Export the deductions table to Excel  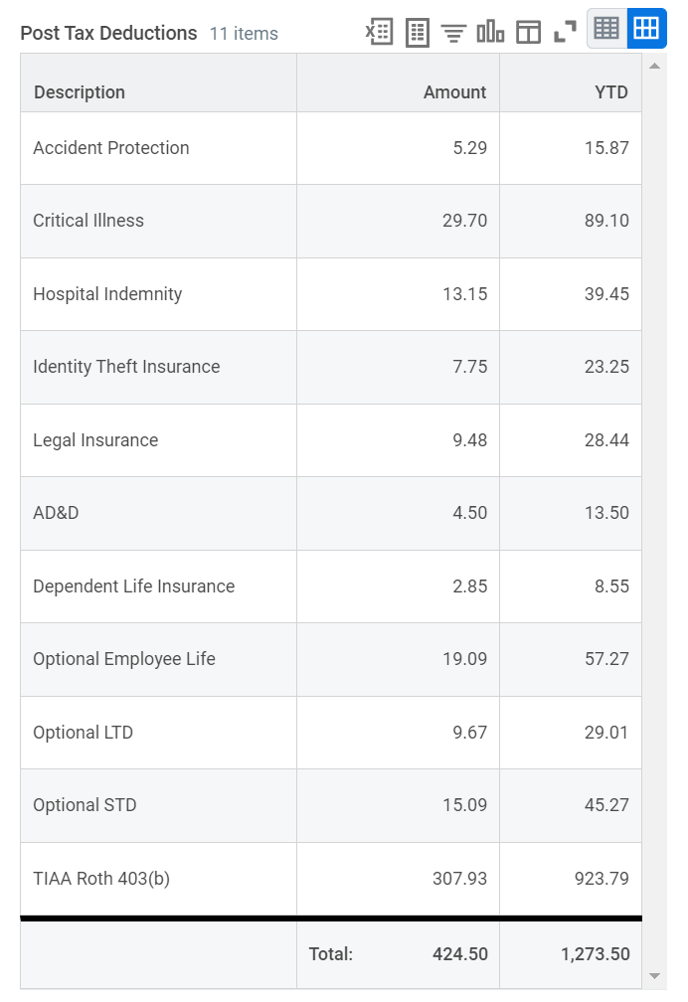378,31
